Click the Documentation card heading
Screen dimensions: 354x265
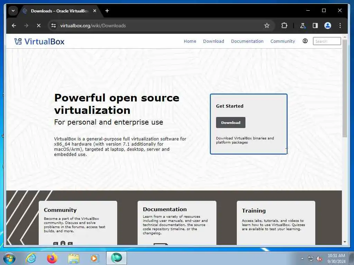click(165, 209)
